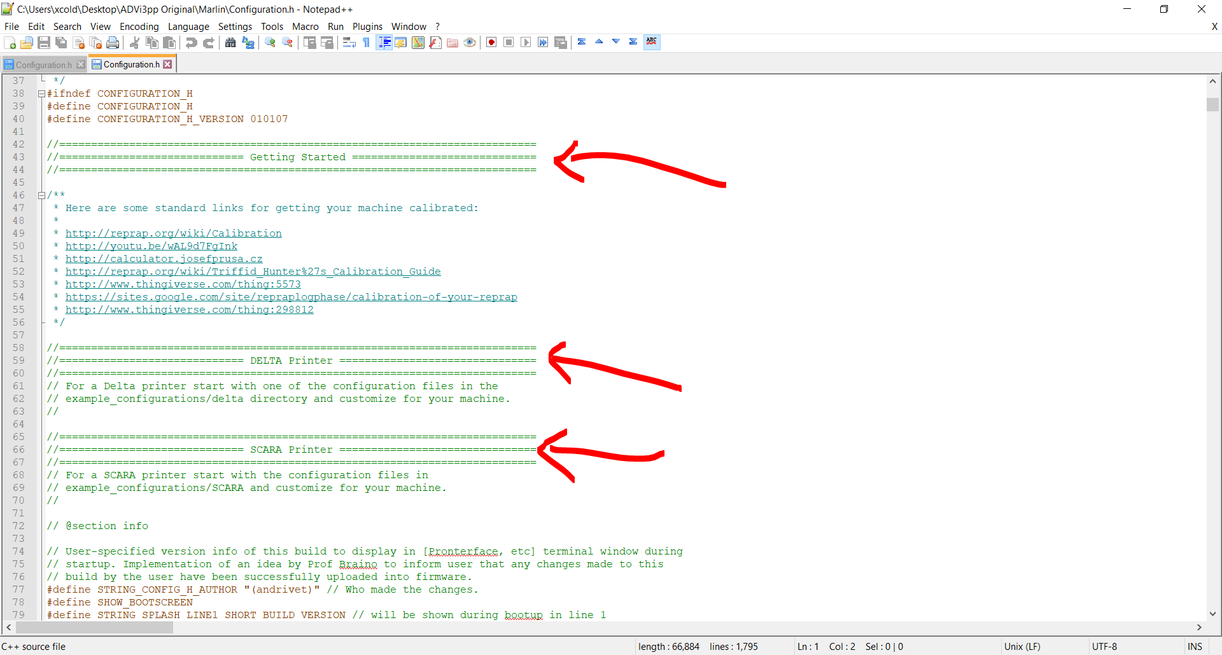Close the active Configuration.h tab
Image resolution: width=1222 pixels, height=655 pixels.
167,64
